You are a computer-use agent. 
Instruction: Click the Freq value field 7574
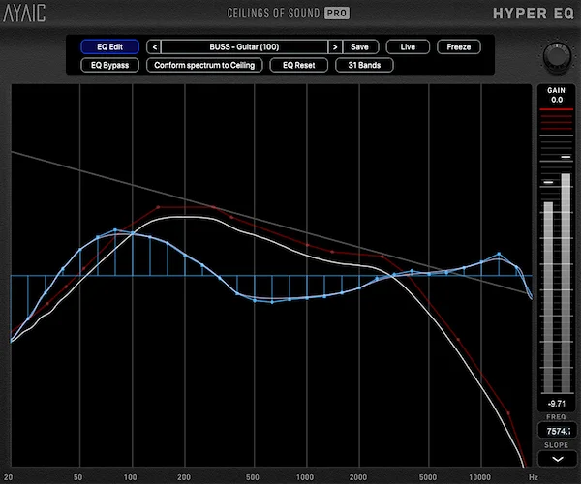point(555,432)
